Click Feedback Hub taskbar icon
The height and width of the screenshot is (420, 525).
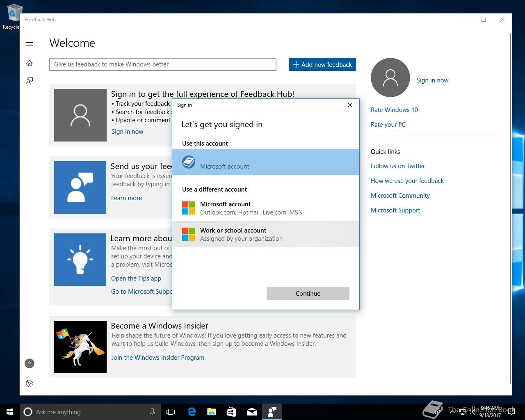click(x=272, y=412)
